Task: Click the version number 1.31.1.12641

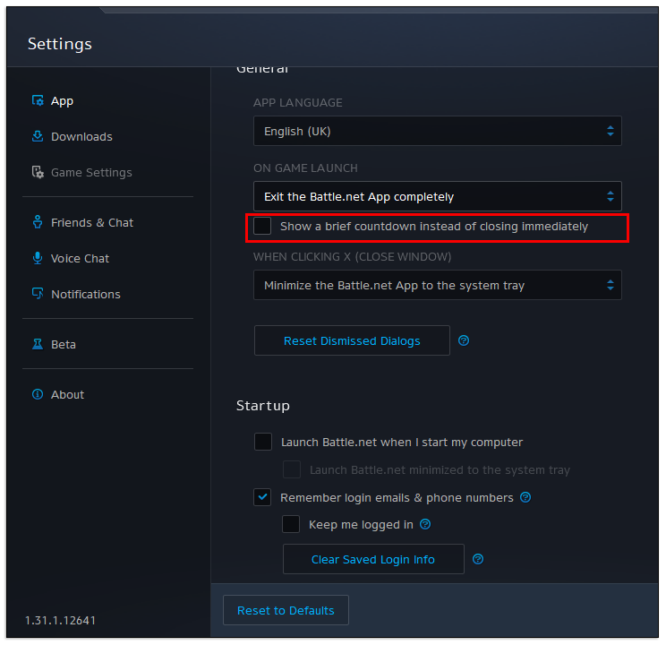Action: [60, 620]
